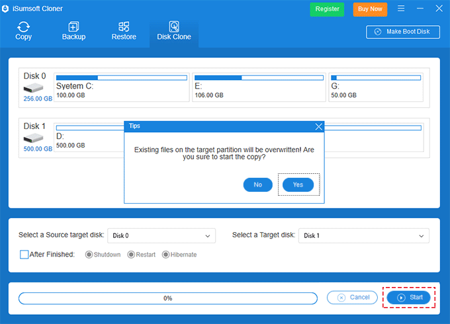Click the Disk 1 drive icon
The height and width of the screenshot is (324, 450).
33,138
